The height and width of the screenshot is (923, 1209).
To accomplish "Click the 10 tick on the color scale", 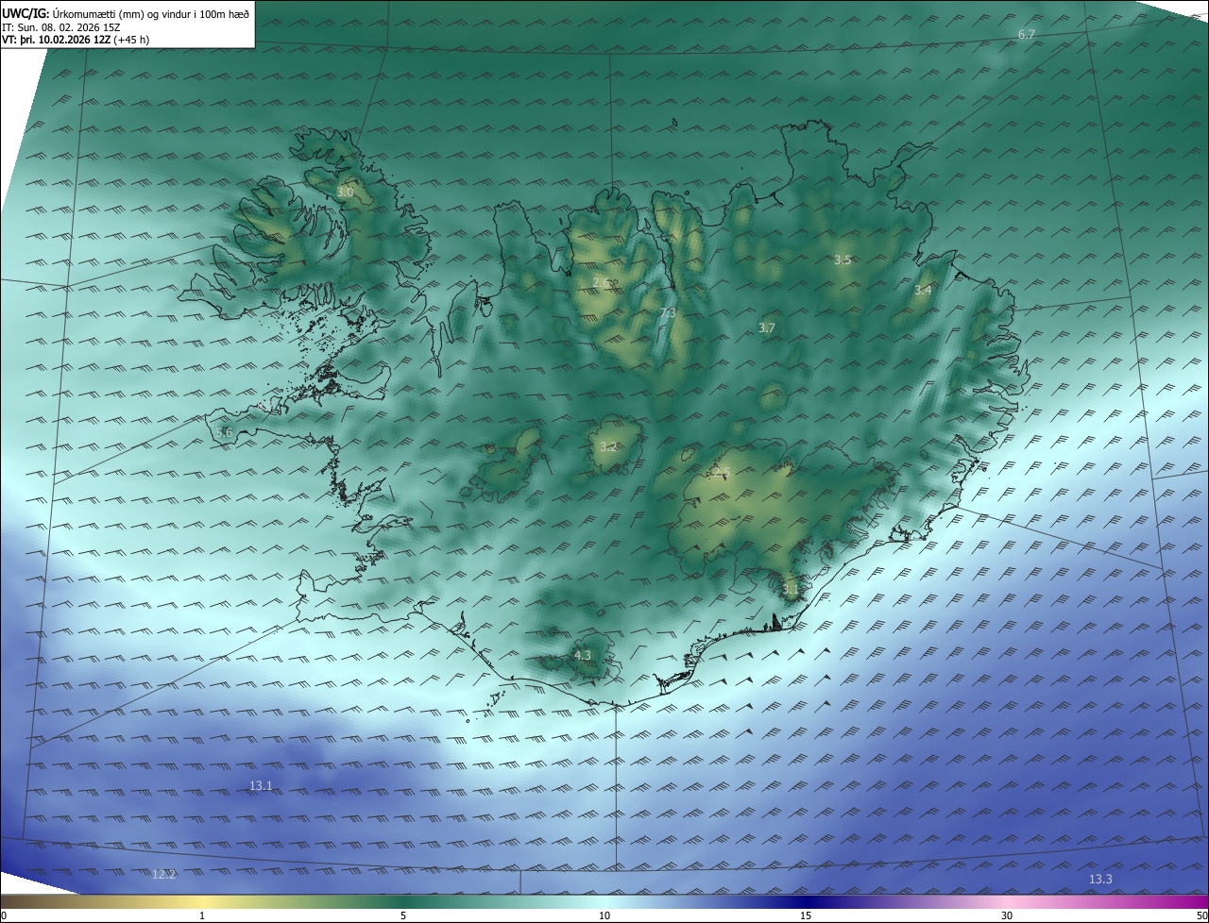I will coord(604,915).
